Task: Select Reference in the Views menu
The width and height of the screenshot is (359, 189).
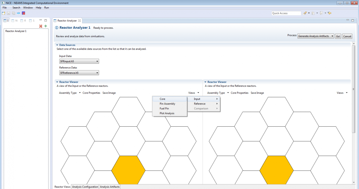Action: tap(204, 104)
